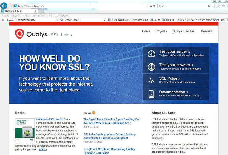Click the Cookie value field on toolbar
This screenshot has width=228, height=155.
[201, 20]
